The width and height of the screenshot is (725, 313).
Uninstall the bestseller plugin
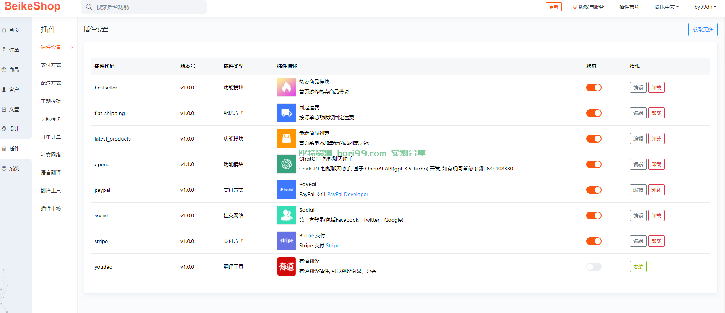(x=656, y=88)
